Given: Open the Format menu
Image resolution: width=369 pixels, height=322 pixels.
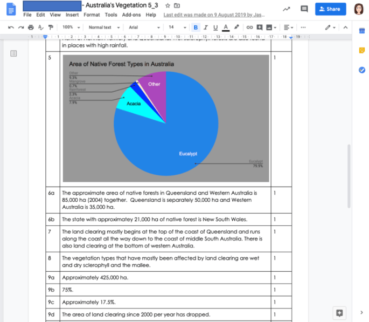Looking at the screenshot, I should point(92,15).
